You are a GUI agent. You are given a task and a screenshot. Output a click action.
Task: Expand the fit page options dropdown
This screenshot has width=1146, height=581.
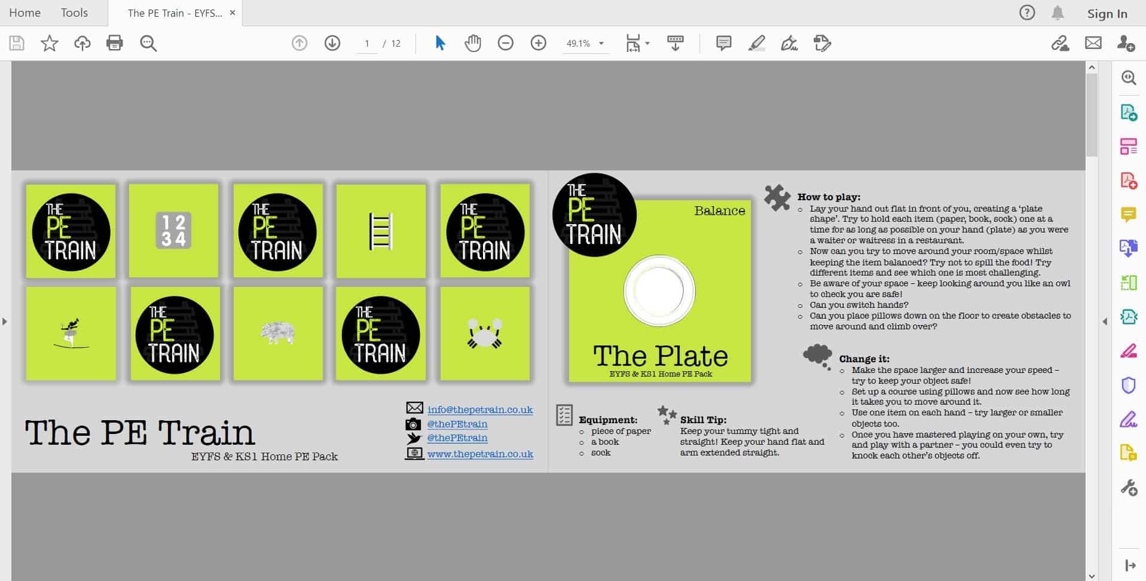(x=648, y=43)
